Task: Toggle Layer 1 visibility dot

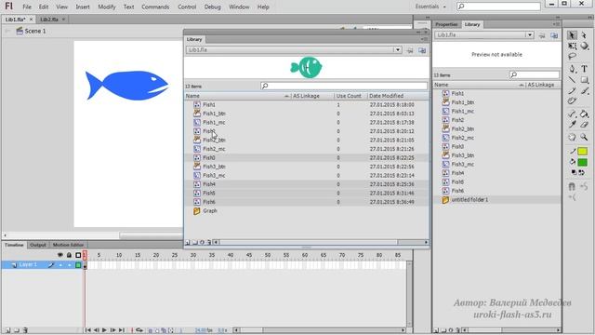Action: point(60,265)
